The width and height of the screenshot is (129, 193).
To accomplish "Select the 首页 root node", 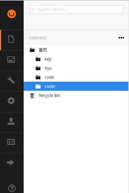I will pos(43,50).
